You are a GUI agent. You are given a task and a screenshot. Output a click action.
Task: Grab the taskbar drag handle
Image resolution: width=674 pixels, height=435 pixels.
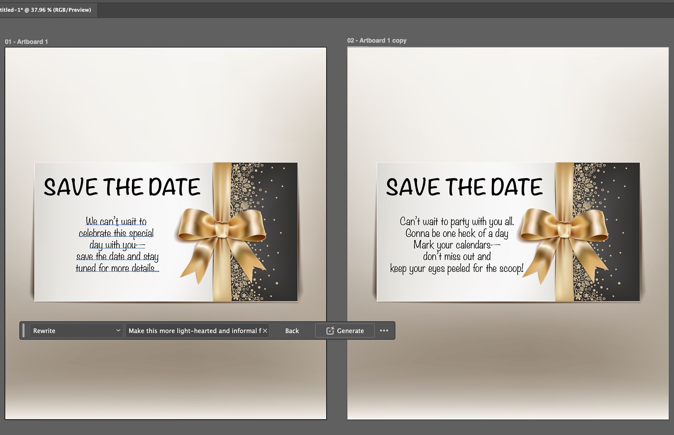24,330
